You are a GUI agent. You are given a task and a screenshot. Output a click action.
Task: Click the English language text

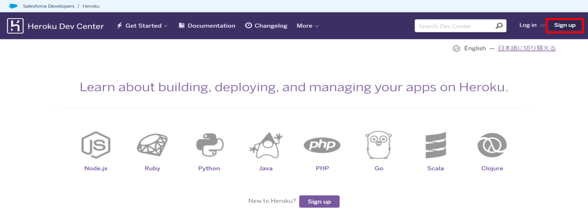475,48
